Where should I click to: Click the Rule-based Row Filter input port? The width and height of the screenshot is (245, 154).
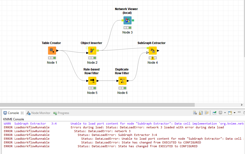87,81
